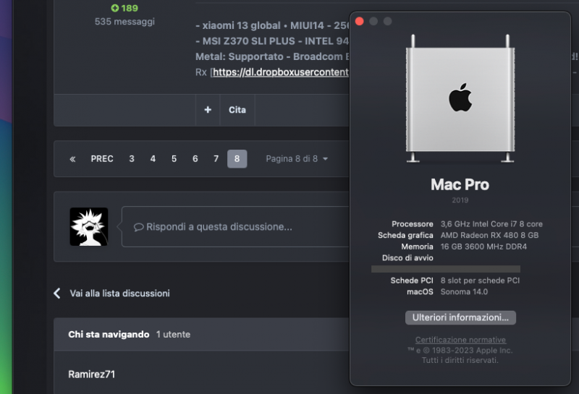The width and height of the screenshot is (579, 394).
Task: Click the user avatar thumbnail next to reply box
Action: pos(88,226)
